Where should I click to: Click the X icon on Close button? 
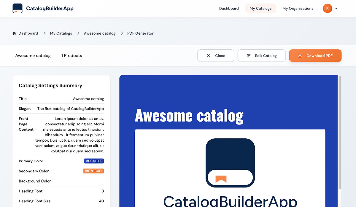[x=209, y=56]
